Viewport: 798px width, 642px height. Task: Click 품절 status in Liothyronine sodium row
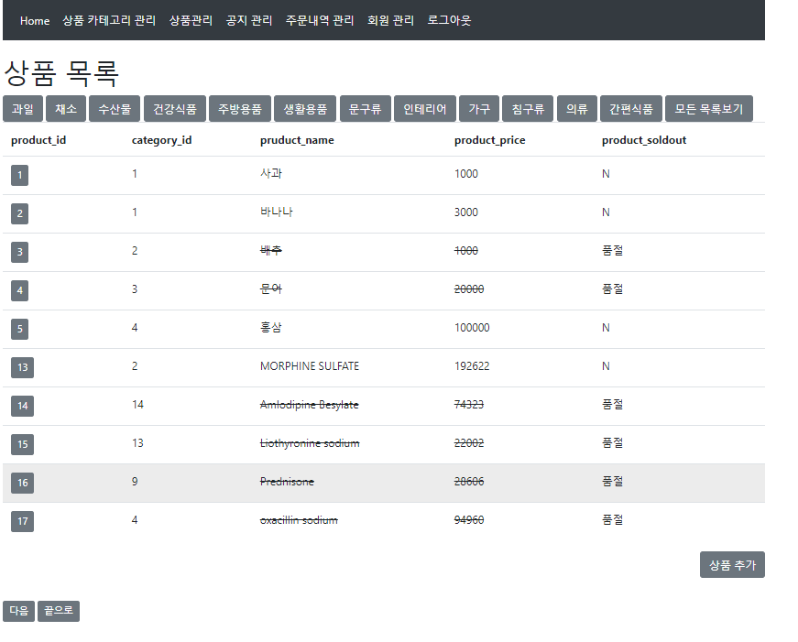point(613,442)
